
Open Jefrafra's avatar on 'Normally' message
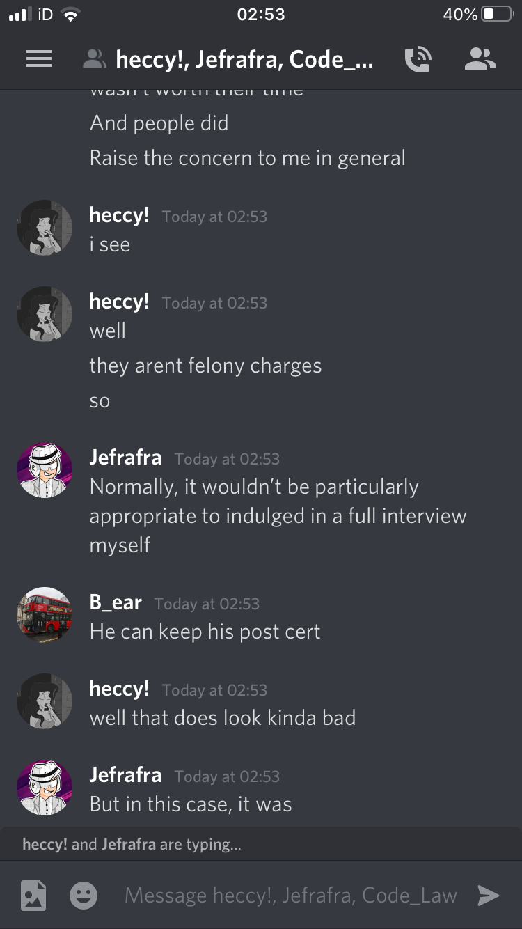pos(45,470)
